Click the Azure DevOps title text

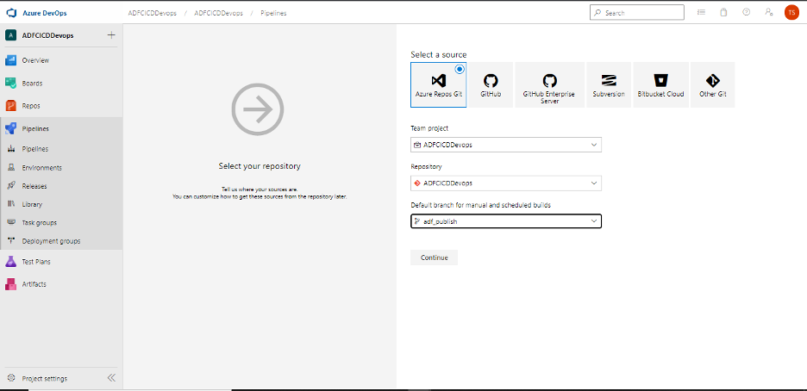(45, 13)
